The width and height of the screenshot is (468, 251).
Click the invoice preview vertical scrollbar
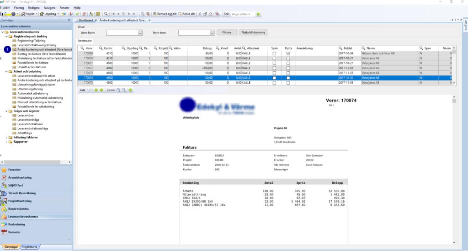(x=454, y=101)
